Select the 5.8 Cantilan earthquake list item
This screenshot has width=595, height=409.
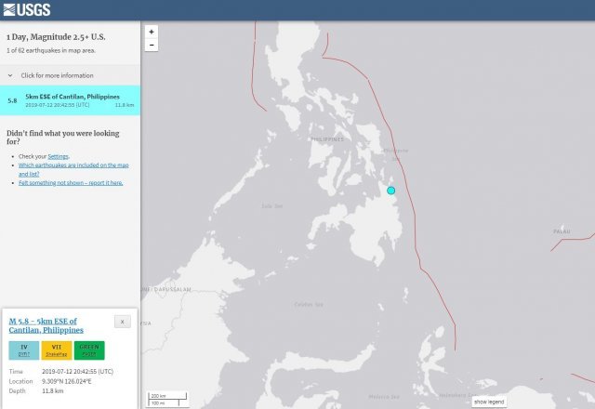point(70,100)
